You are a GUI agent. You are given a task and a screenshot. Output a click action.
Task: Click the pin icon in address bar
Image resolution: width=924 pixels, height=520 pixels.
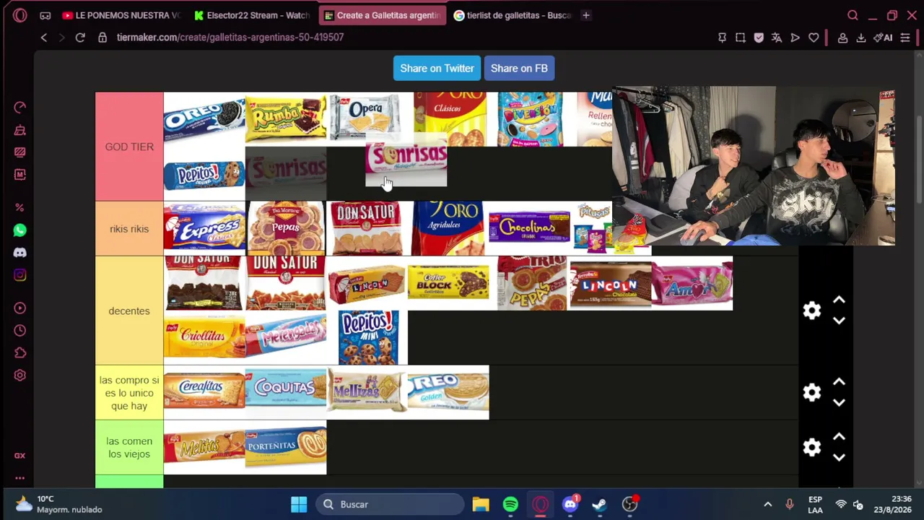pyautogui.click(x=722, y=38)
